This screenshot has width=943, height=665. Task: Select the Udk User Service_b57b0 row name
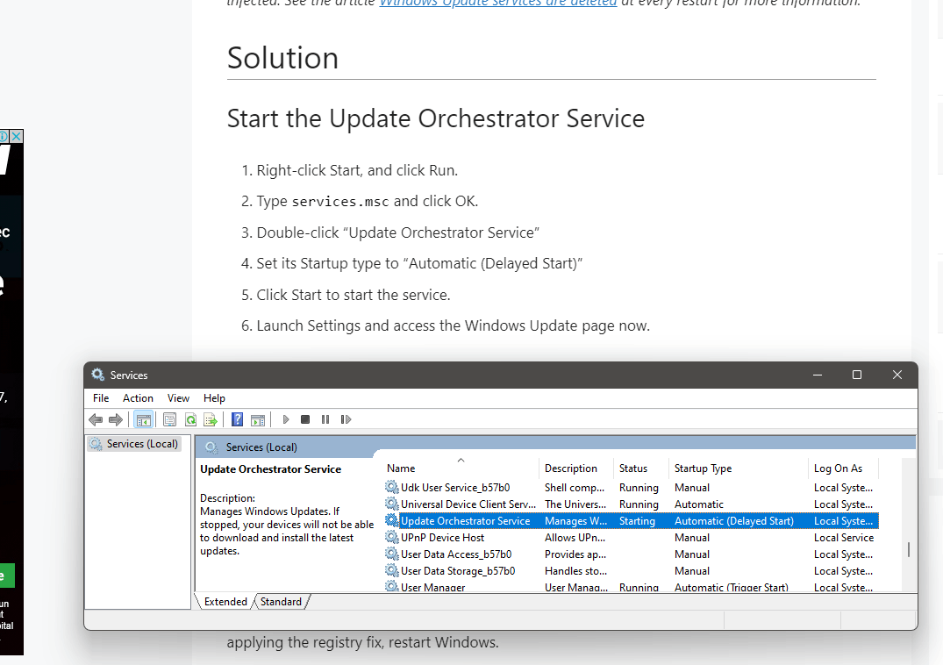coord(455,488)
